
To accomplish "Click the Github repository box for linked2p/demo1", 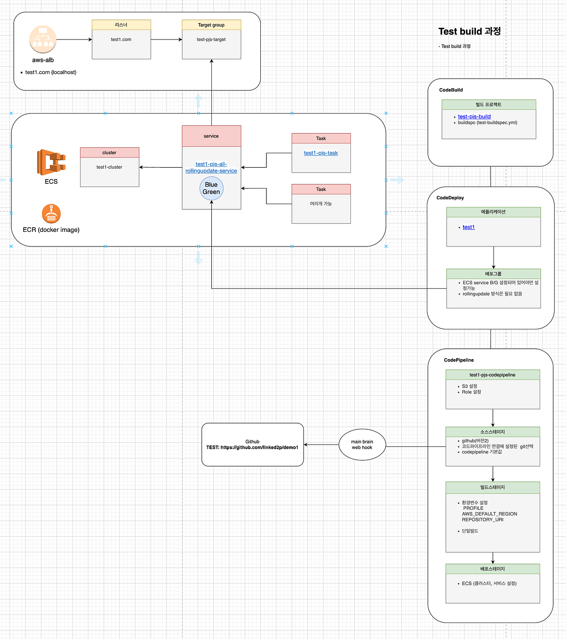I will click(252, 444).
